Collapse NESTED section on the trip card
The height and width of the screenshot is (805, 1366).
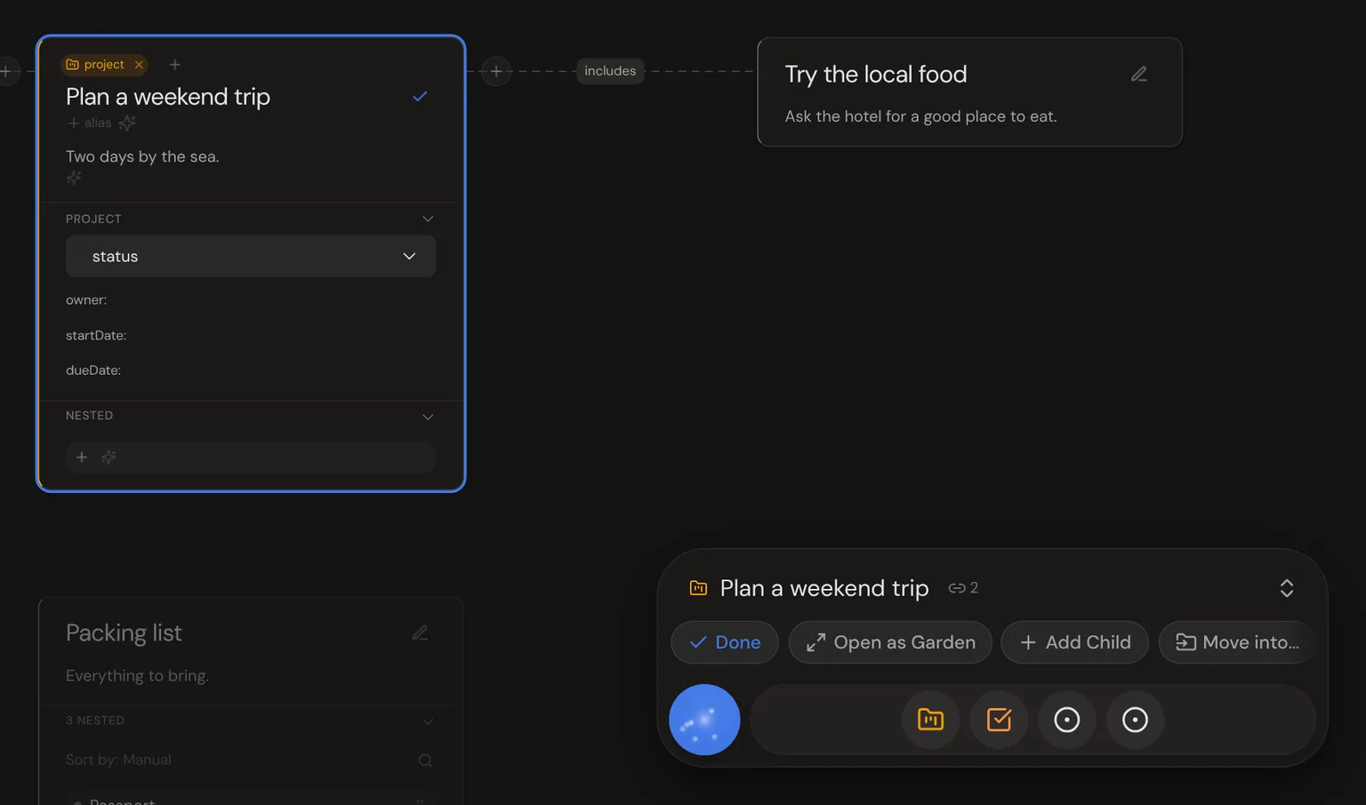click(x=428, y=417)
